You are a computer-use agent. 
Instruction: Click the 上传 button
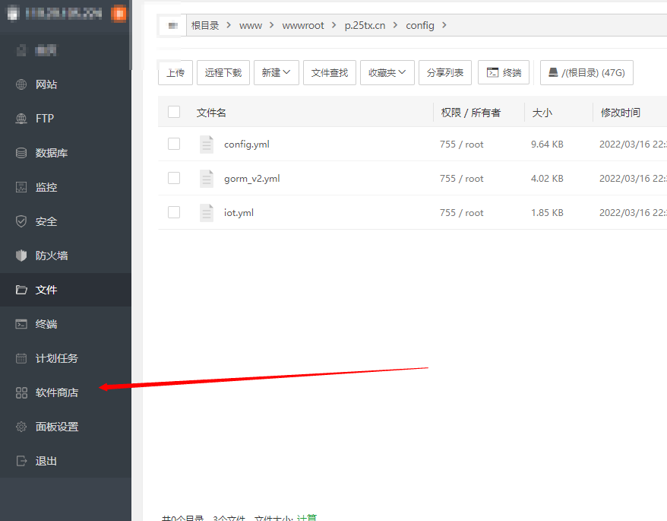175,73
